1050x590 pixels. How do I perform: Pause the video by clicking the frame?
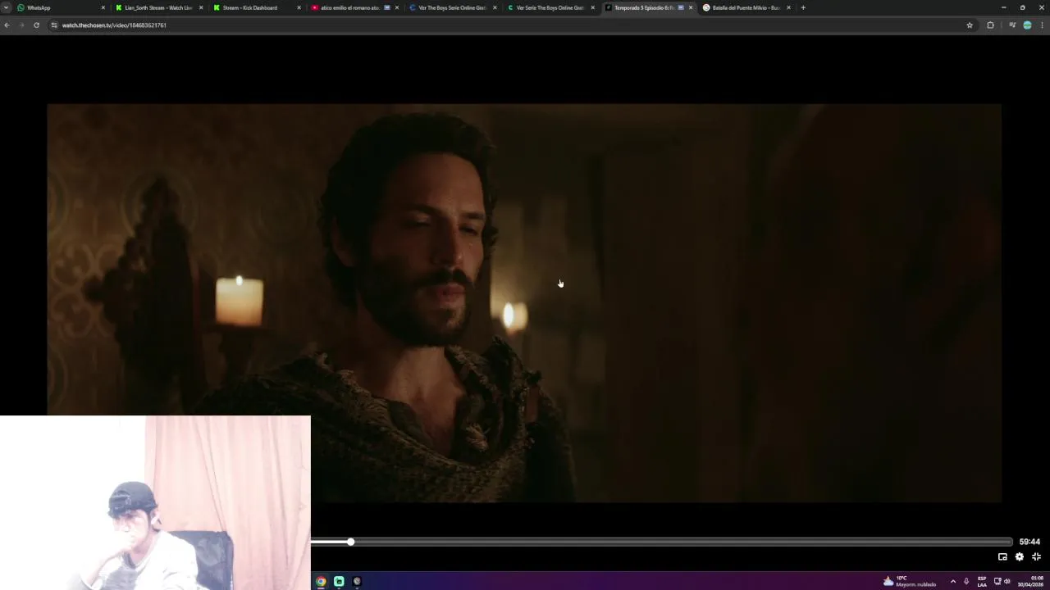[524, 302]
